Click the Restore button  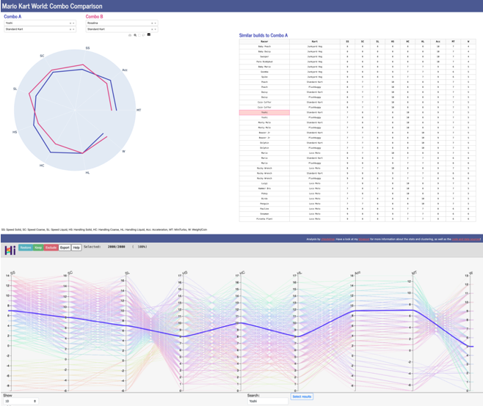pos(26,248)
